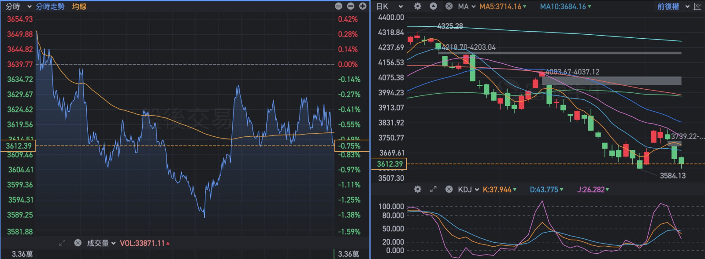Expand the KDJ indicator panel
Screen dimensions: 705x259
pyautogui.click(x=433, y=190)
